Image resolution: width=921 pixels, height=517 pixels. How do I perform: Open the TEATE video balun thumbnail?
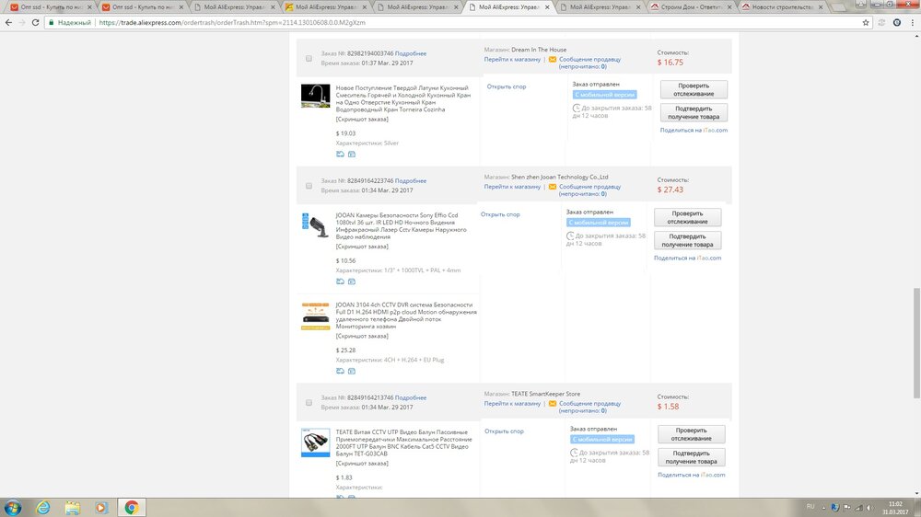point(315,442)
